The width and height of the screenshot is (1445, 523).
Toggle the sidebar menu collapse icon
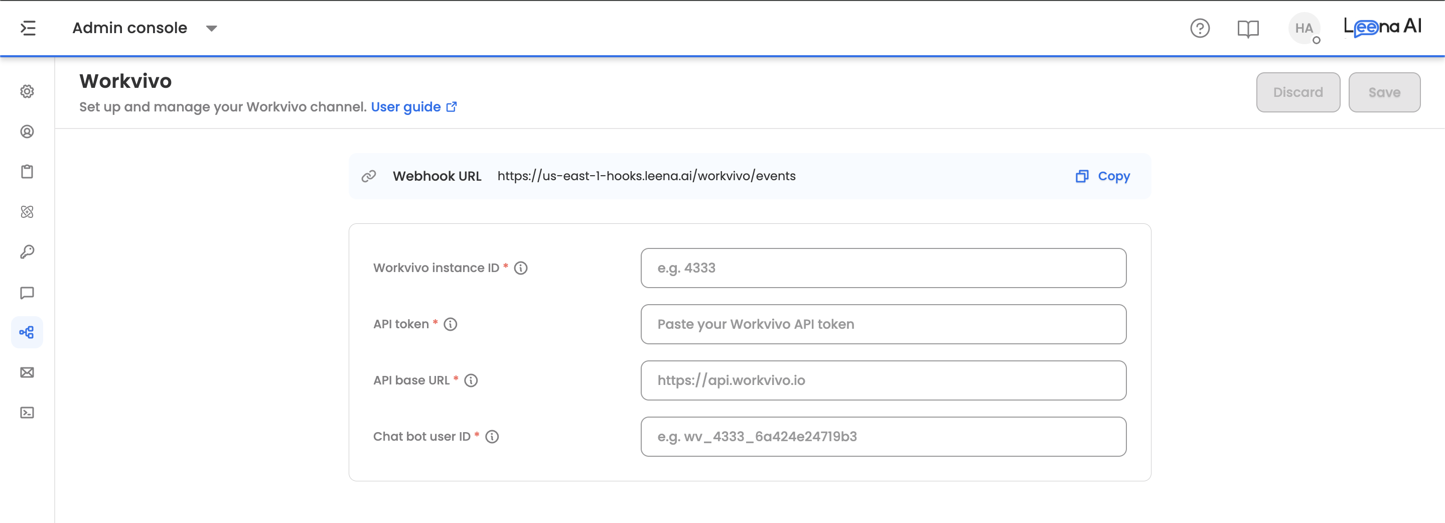[28, 28]
